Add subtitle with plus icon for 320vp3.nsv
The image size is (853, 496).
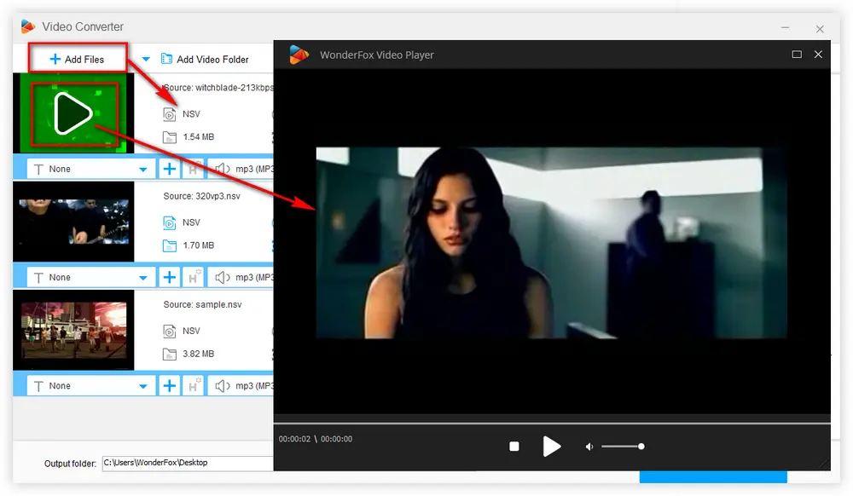tap(170, 277)
